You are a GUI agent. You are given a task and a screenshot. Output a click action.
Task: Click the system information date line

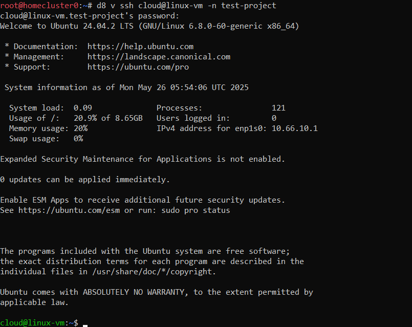[x=126, y=88]
